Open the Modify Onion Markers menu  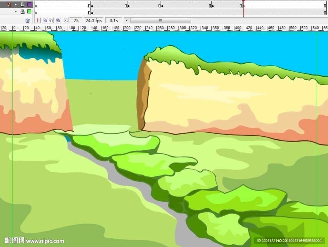66,21
